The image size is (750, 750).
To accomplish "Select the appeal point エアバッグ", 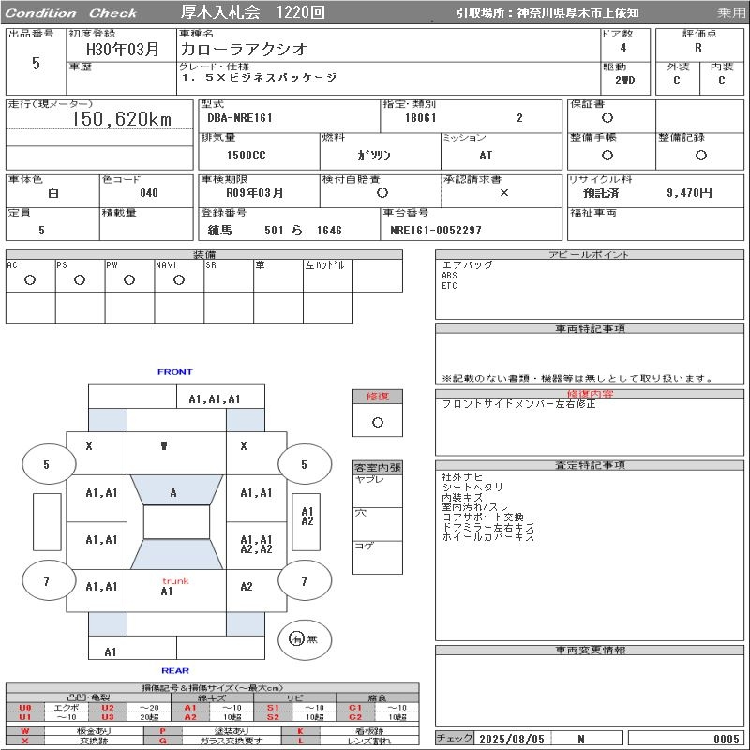I will 467,265.
